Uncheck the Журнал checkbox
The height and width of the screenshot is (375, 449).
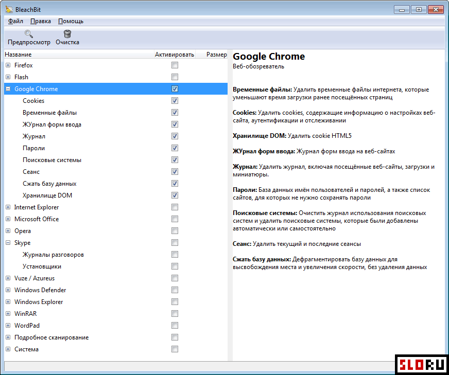coord(175,136)
